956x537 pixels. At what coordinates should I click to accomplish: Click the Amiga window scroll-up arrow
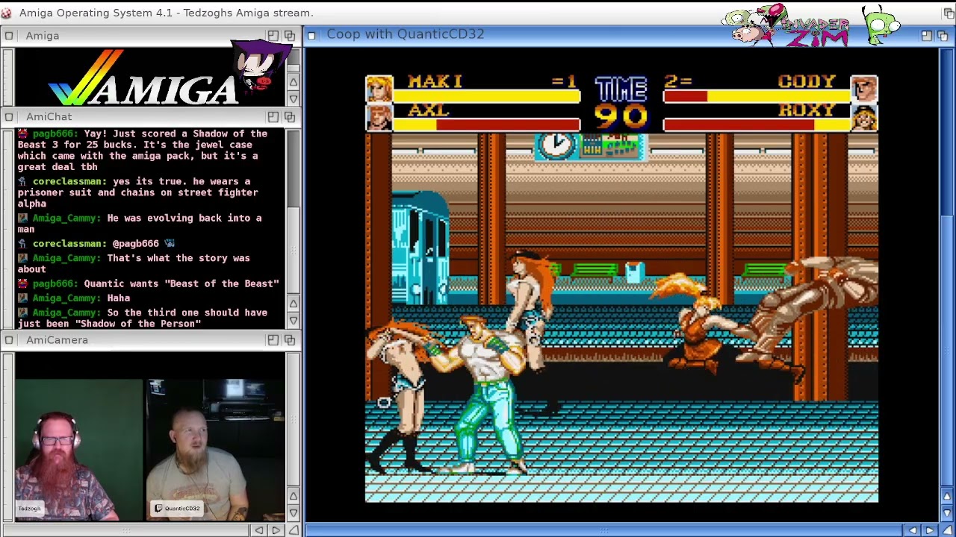[x=294, y=82]
